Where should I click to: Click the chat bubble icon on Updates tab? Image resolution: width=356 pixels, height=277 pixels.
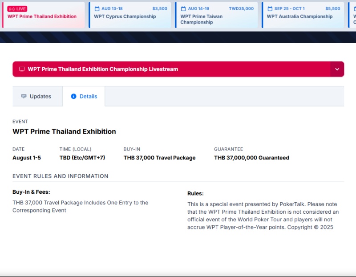click(x=24, y=96)
